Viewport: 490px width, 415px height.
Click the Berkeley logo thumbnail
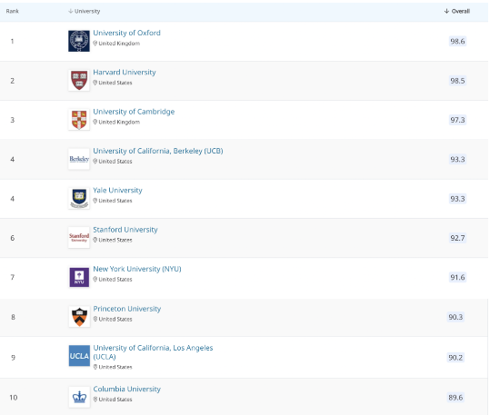[79, 159]
